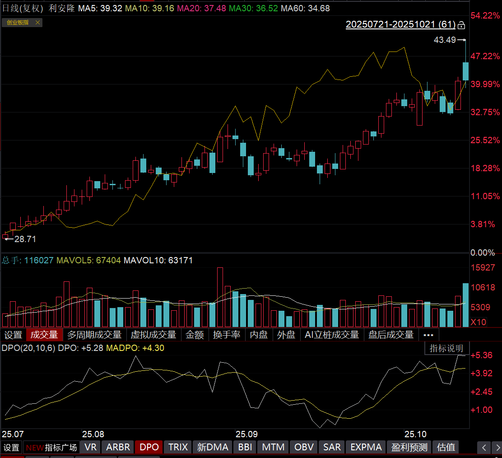Switch to the 成交量 tab

pos(44,335)
